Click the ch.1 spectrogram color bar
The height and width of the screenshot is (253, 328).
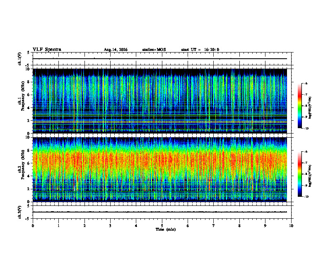[299, 106]
